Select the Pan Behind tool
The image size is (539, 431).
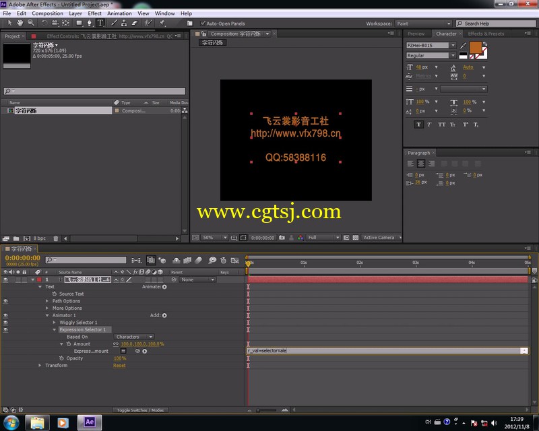tap(65, 23)
